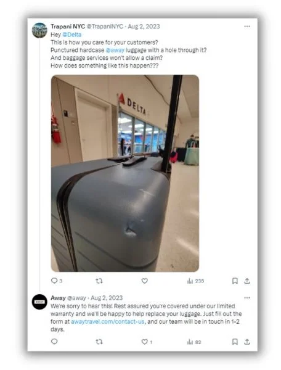This screenshot has width=281, height=370.
Task: Open more options on Away reply
Action: click(x=247, y=298)
